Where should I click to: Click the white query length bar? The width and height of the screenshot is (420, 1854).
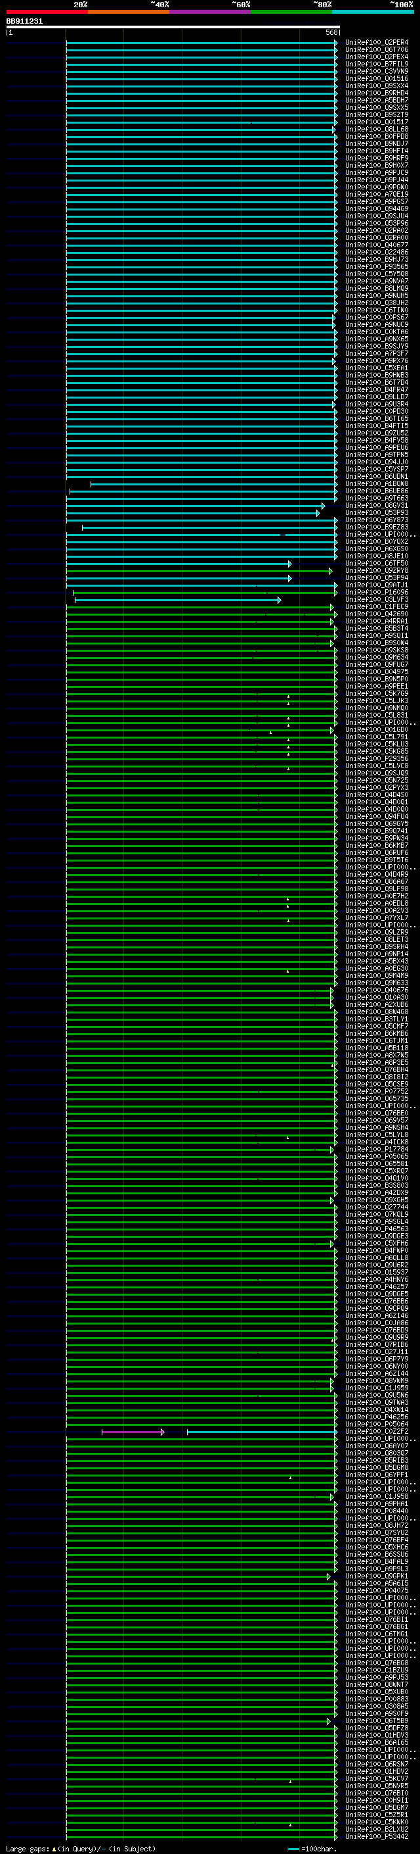173,28
